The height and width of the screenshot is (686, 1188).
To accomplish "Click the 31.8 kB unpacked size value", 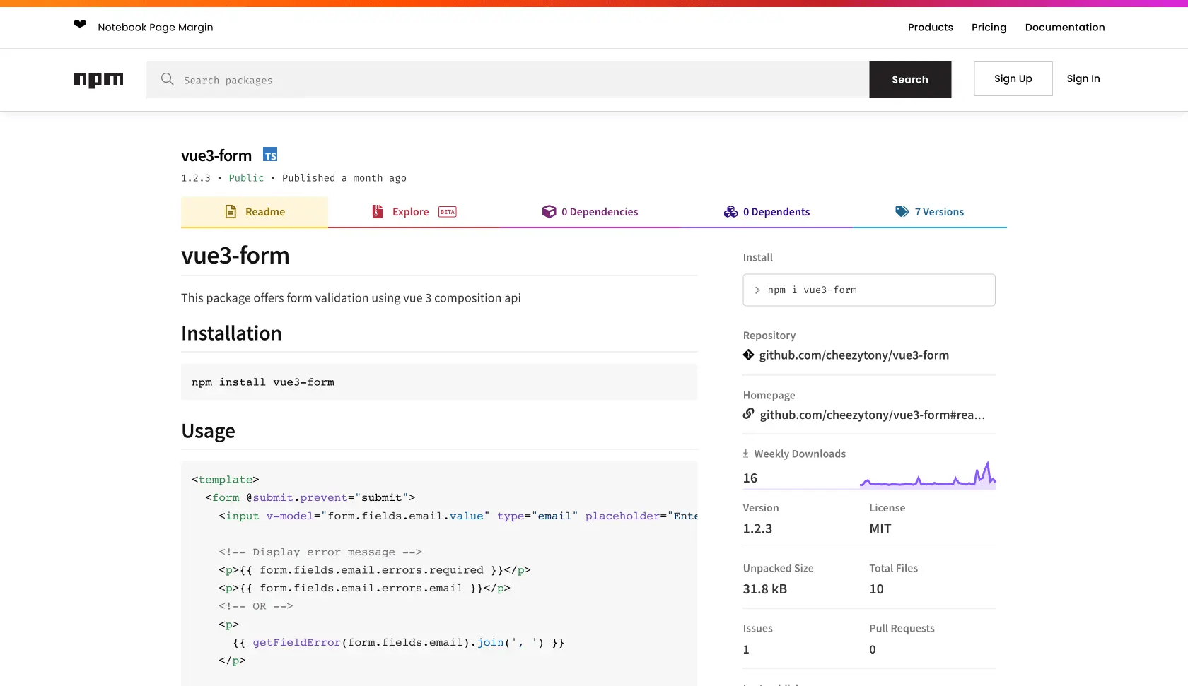I will click(x=764, y=589).
